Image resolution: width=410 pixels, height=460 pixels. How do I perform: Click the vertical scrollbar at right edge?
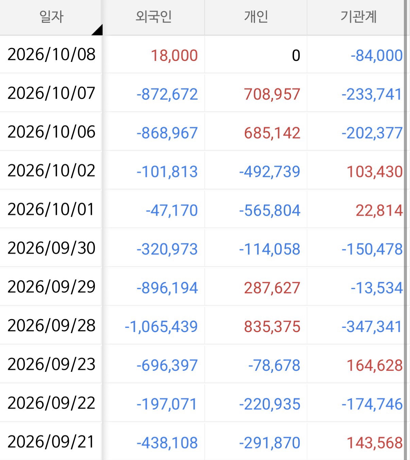tap(406, 230)
